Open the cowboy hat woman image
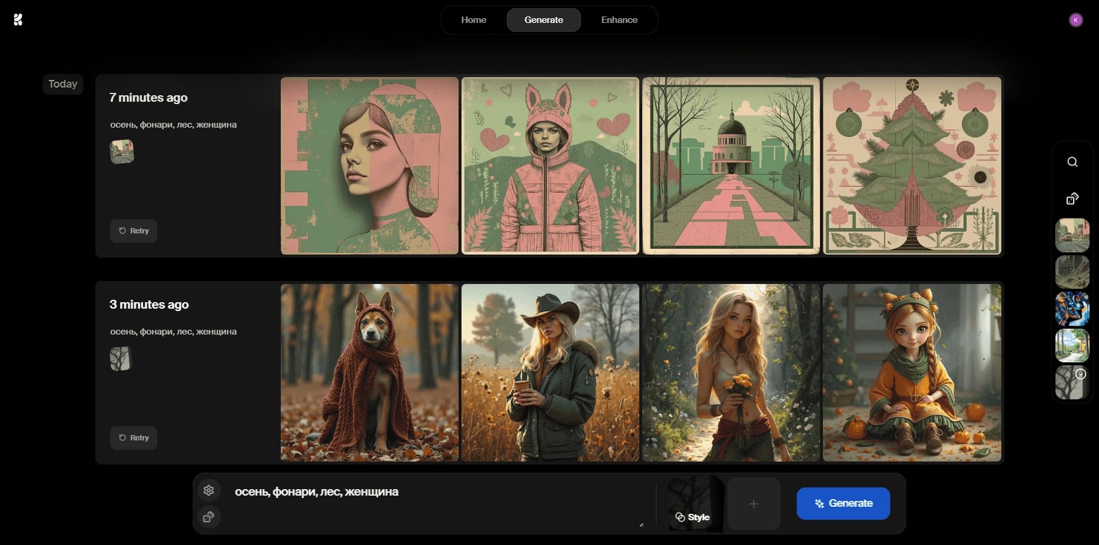 coord(550,373)
